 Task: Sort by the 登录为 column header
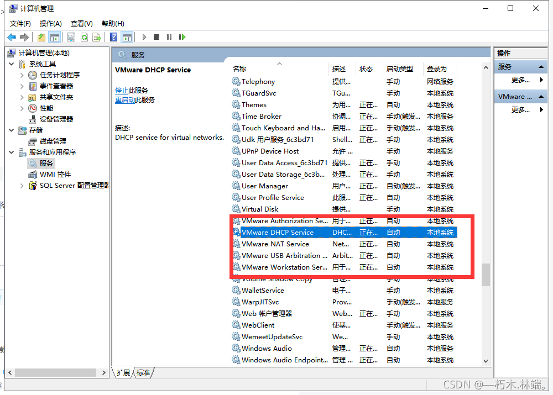tap(440, 69)
